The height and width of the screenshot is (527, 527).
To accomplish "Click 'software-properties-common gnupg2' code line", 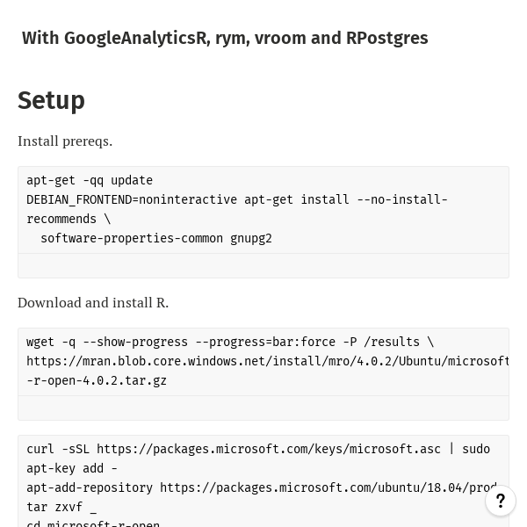I will pos(156,238).
